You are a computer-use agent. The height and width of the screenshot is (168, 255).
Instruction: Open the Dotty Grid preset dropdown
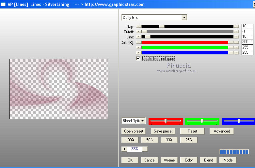(184, 17)
